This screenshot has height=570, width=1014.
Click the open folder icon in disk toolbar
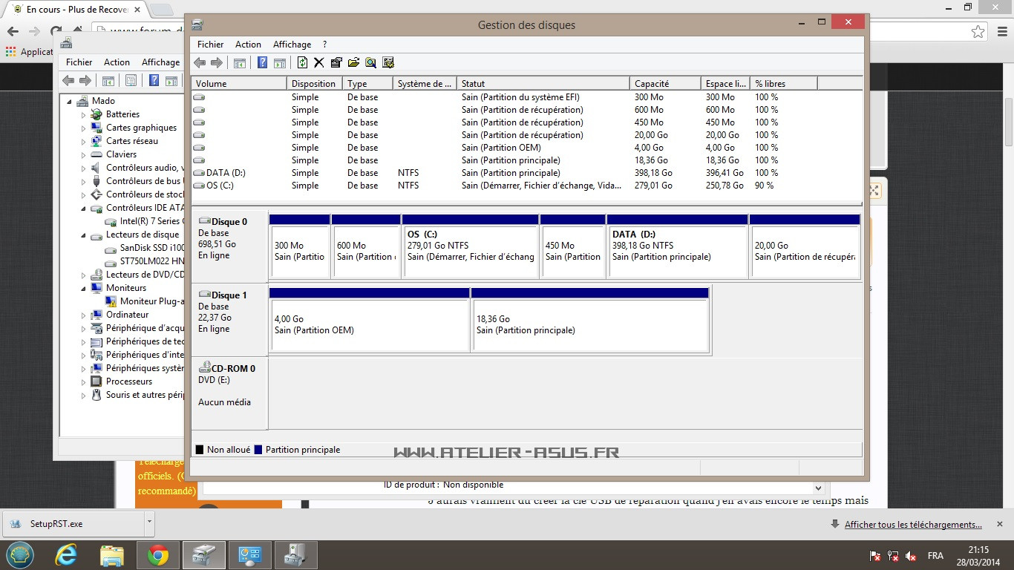coord(353,63)
